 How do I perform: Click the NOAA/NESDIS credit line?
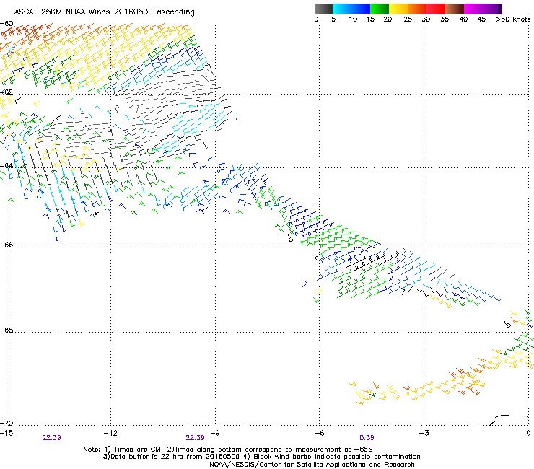tap(312, 465)
